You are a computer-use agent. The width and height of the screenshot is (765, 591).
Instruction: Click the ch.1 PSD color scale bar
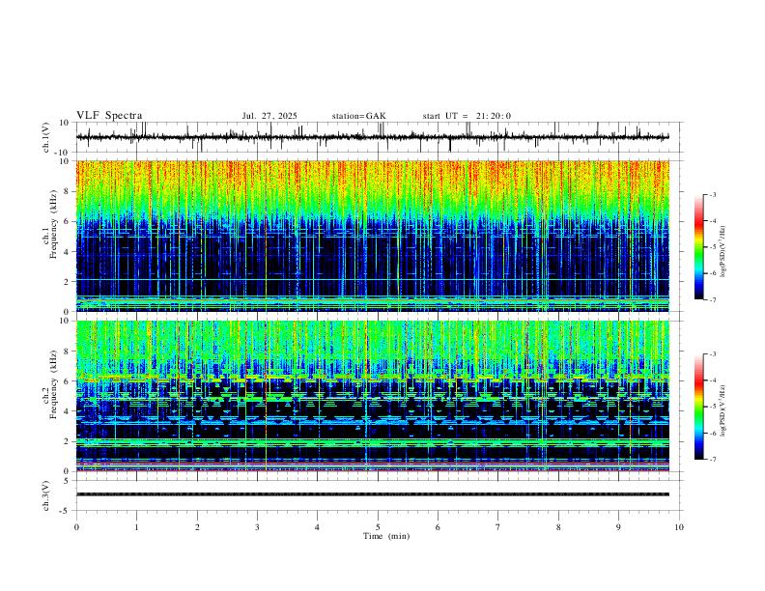pyautogui.click(x=698, y=247)
